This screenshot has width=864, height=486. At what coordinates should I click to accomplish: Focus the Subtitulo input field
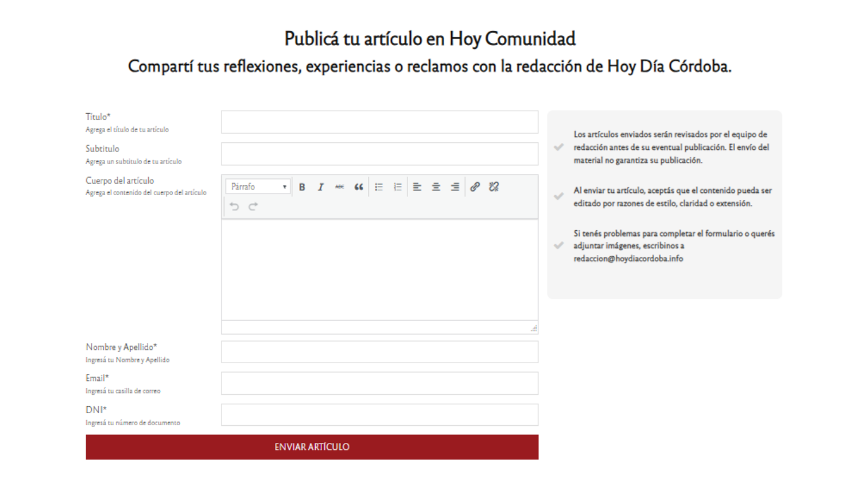pyautogui.click(x=379, y=153)
